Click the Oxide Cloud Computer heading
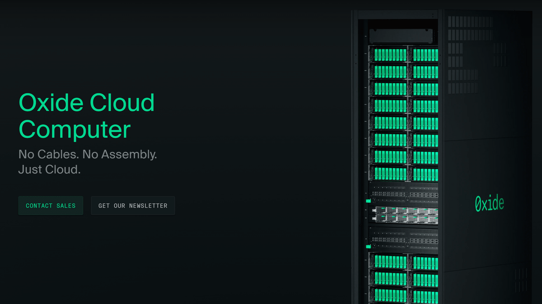Screen dimensions: 542x304 (x=87, y=116)
